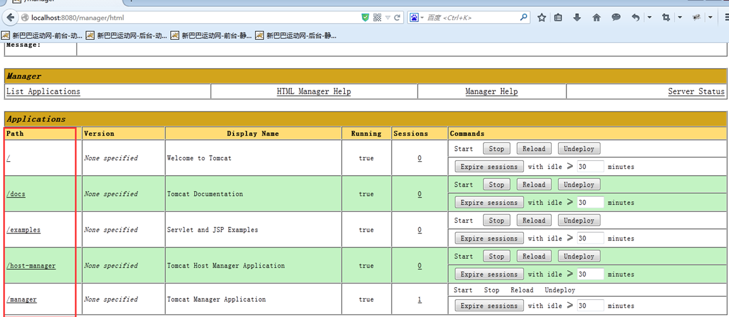Click the globe site identity icon
Image resolution: width=729 pixels, height=317 pixels.
click(x=25, y=18)
